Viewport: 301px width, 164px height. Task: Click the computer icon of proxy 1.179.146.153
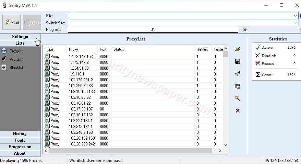click(x=47, y=56)
